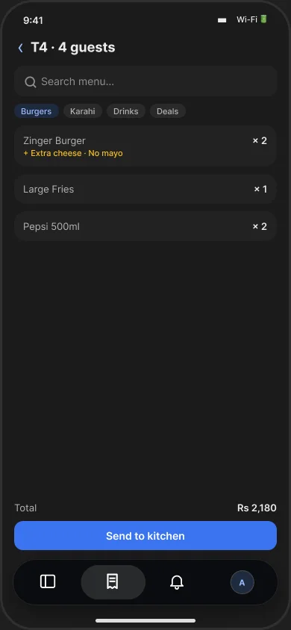Open the Pepsi 500ml order line
The height and width of the screenshot is (630, 291).
tap(145, 227)
